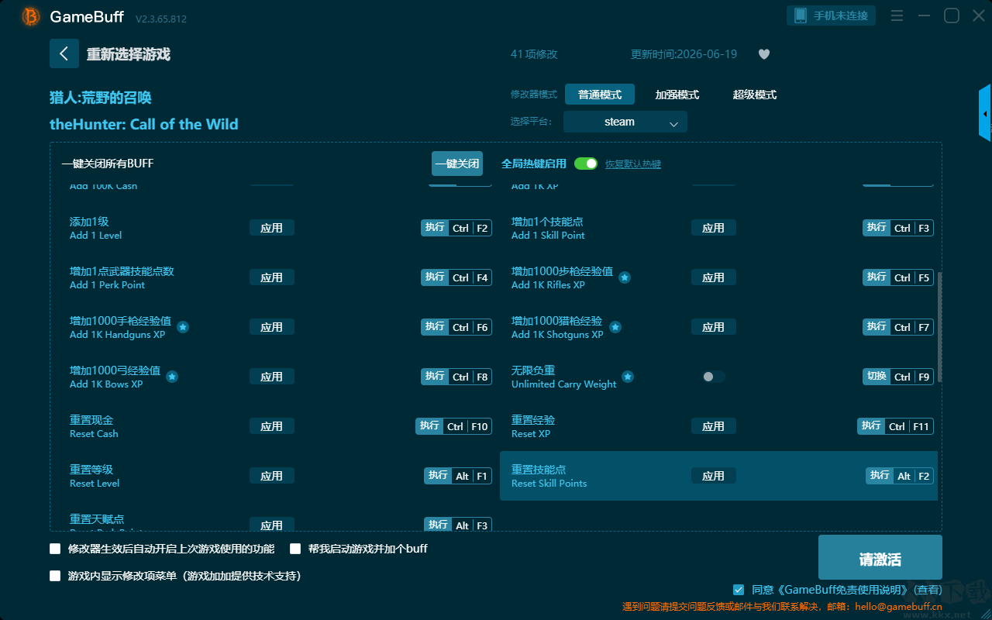992x620 pixels.
Task: Click the heart favorite icon
Action: pos(764,54)
